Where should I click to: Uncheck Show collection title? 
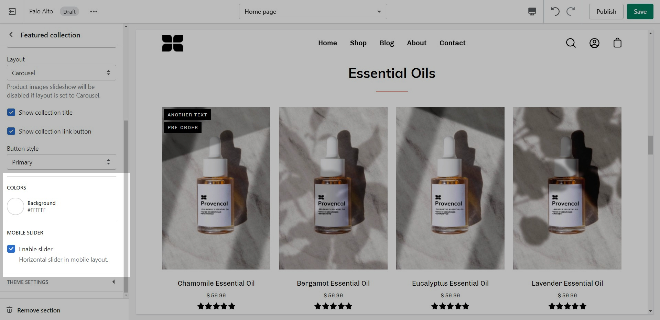(11, 112)
